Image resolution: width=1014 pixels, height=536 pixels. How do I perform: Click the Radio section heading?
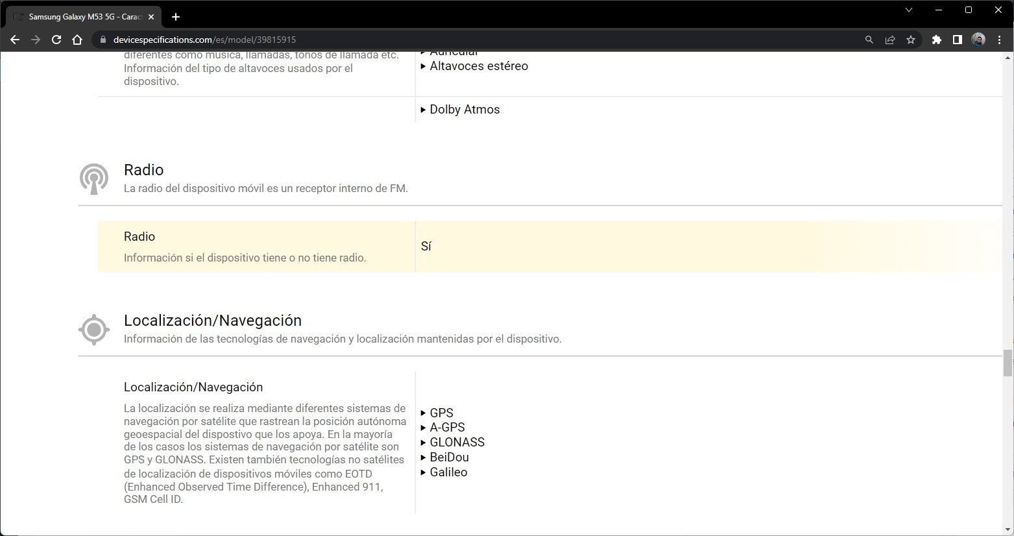[x=143, y=170]
